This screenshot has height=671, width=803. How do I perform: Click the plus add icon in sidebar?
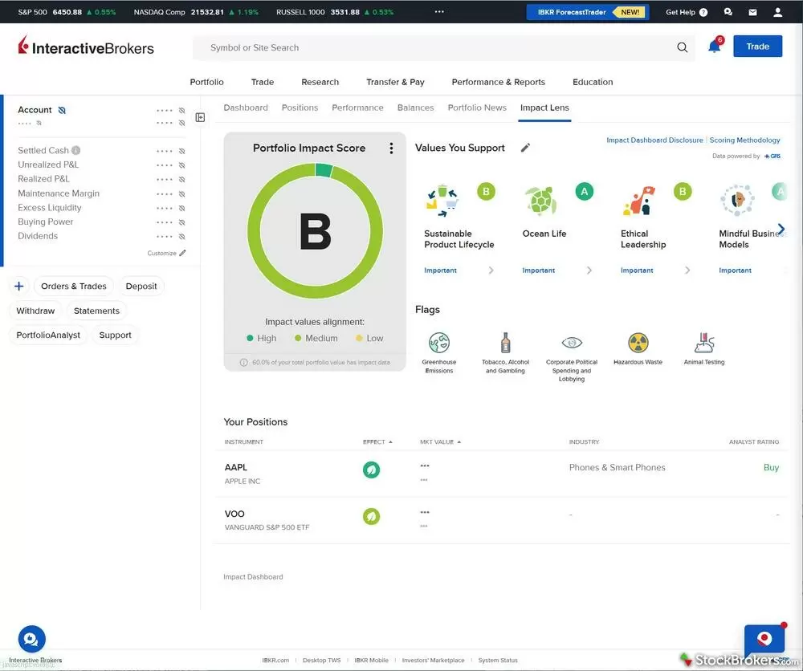pos(19,286)
